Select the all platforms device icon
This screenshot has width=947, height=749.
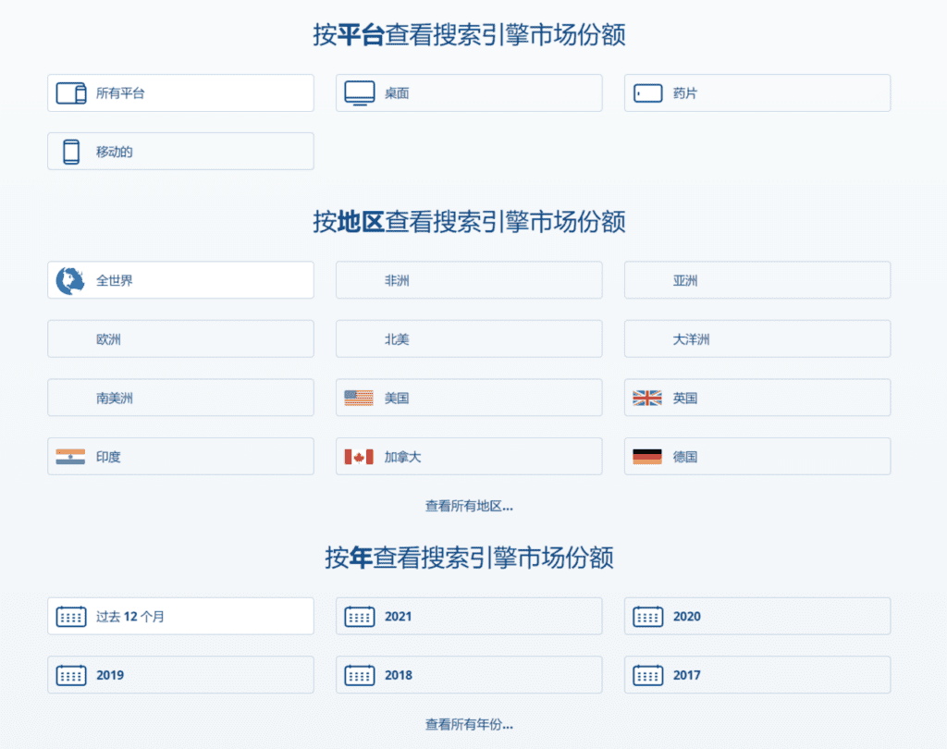pyautogui.click(x=71, y=92)
